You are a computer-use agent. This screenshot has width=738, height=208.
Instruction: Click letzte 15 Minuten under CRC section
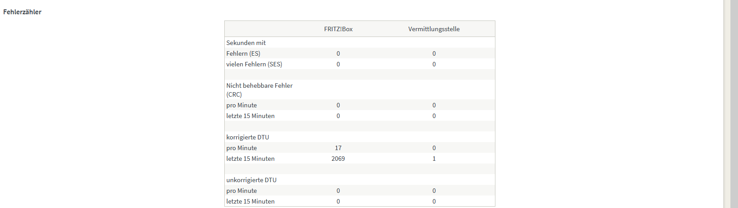point(250,116)
